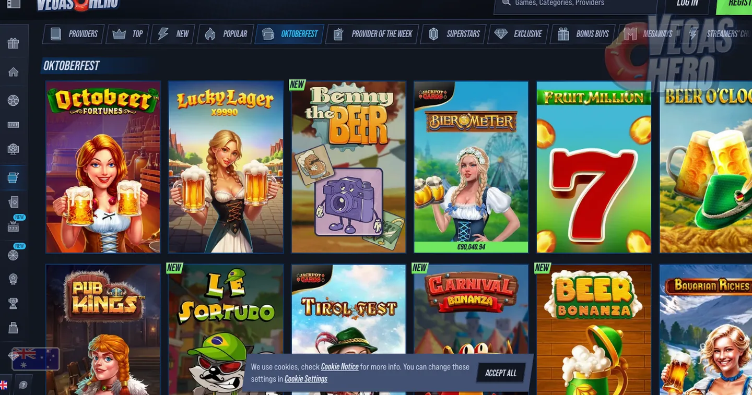Open the Cookie Notice link
752x395 pixels.
pyautogui.click(x=339, y=367)
